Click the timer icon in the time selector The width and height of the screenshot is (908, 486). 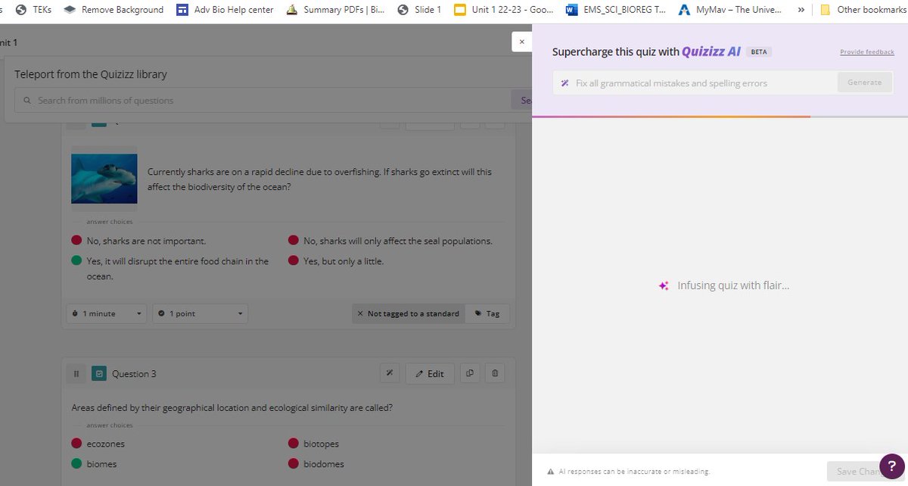click(x=74, y=313)
